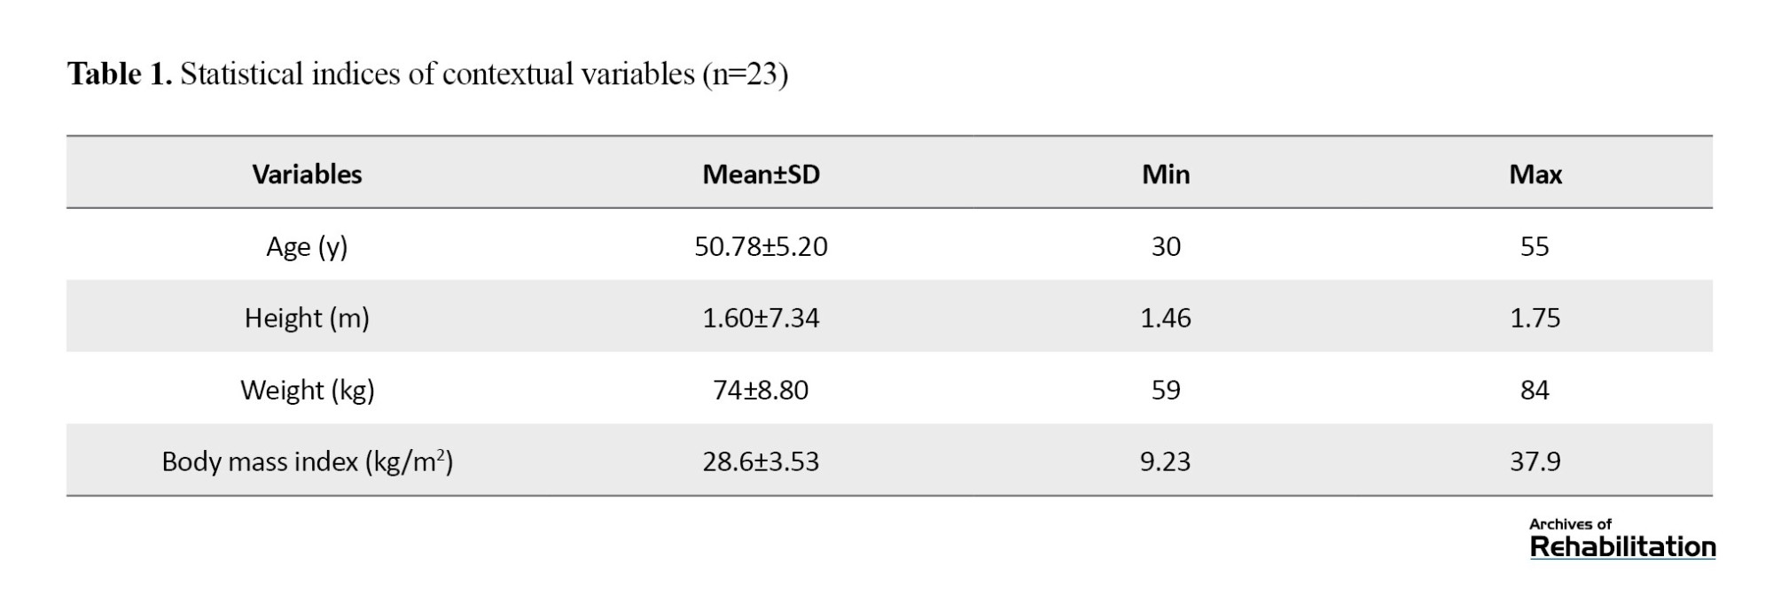Image resolution: width=1773 pixels, height=604 pixels.
Task: Click the Max column header
Action: [x=1535, y=174]
